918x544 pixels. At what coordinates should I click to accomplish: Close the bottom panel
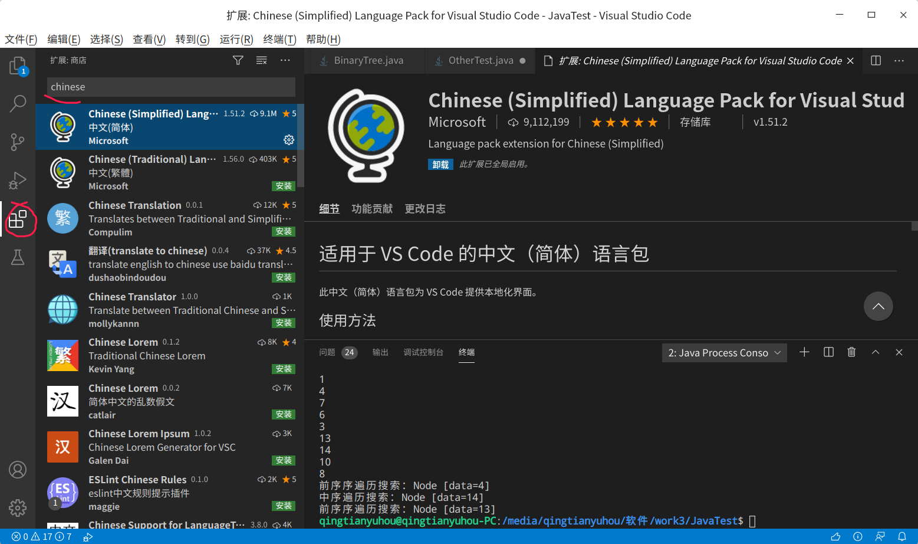tap(899, 352)
